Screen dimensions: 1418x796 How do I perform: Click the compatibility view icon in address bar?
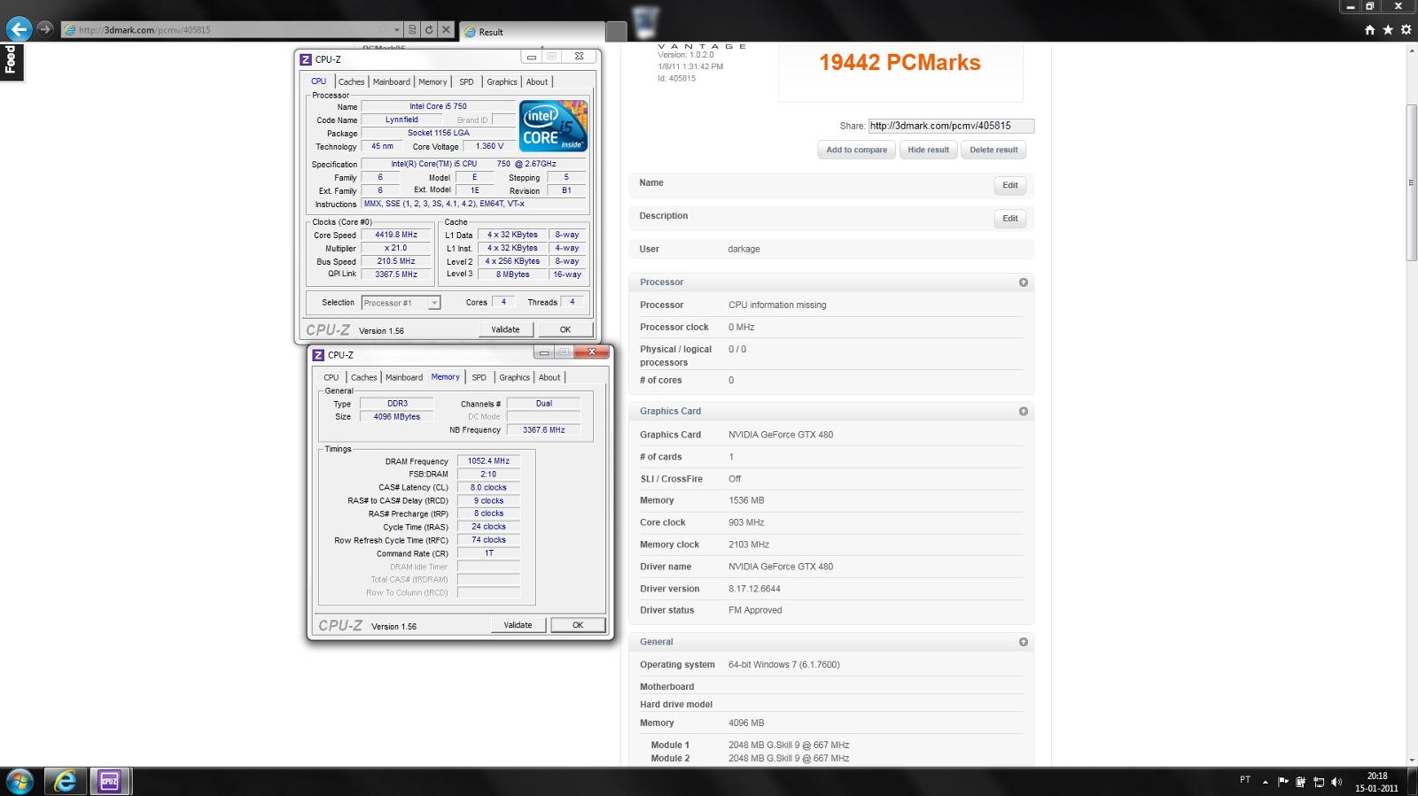tap(412, 29)
